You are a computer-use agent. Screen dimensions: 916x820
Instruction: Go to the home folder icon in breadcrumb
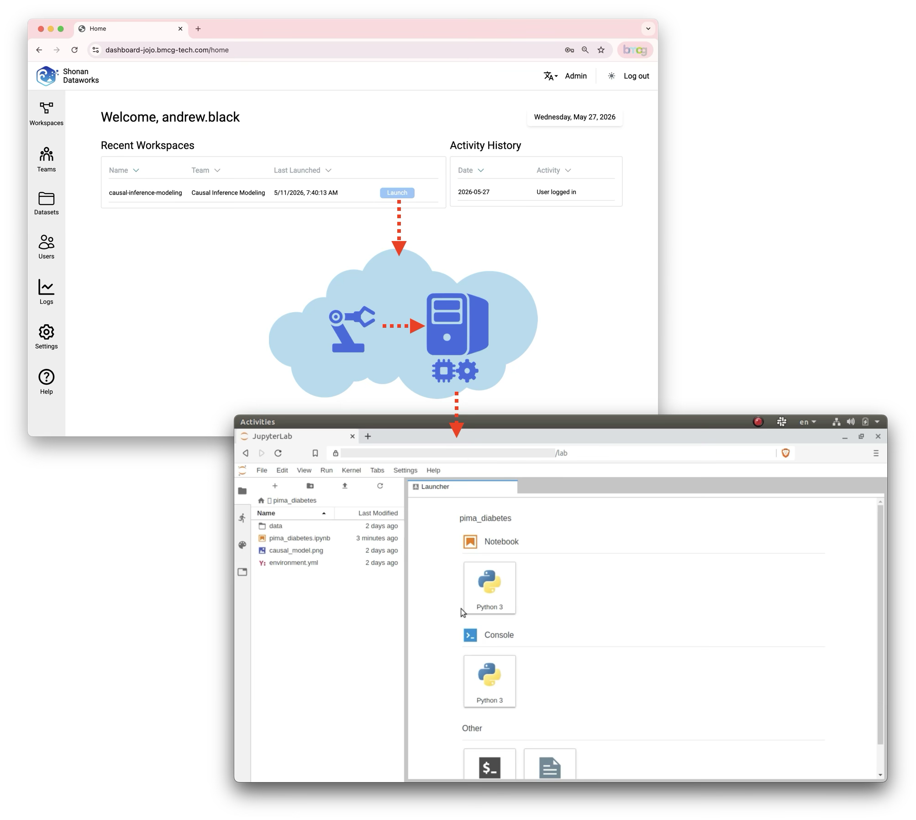261,500
